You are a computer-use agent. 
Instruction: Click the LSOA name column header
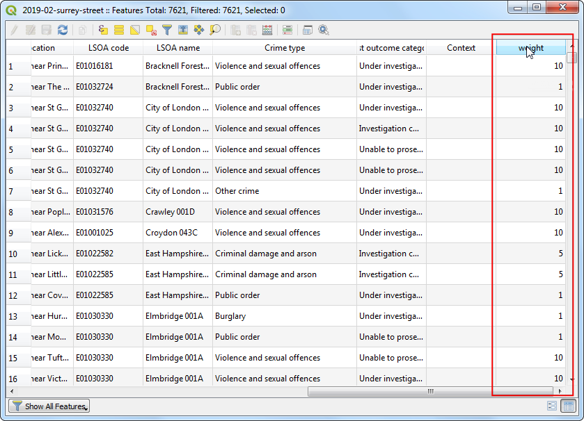click(x=177, y=48)
